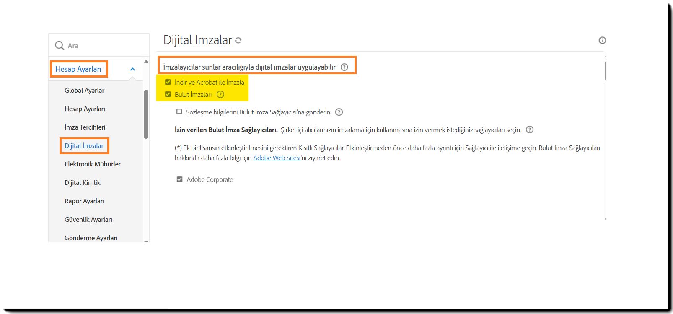Click the sidebar scrollbar thumb
The width and height of the screenshot is (673, 314).
[x=146, y=114]
